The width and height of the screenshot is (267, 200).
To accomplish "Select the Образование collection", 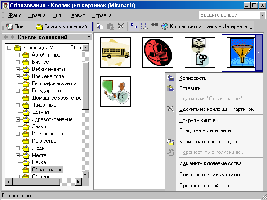I will (x=47, y=170).
